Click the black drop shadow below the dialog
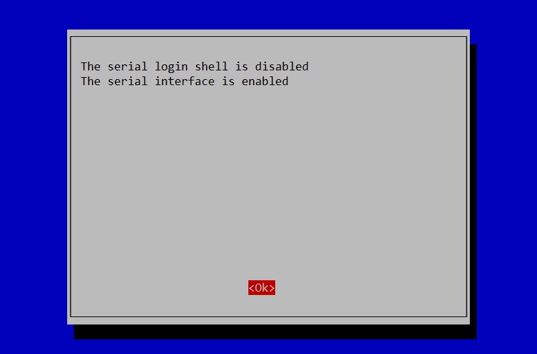Viewport: 537px width, 354px height. click(x=275, y=332)
